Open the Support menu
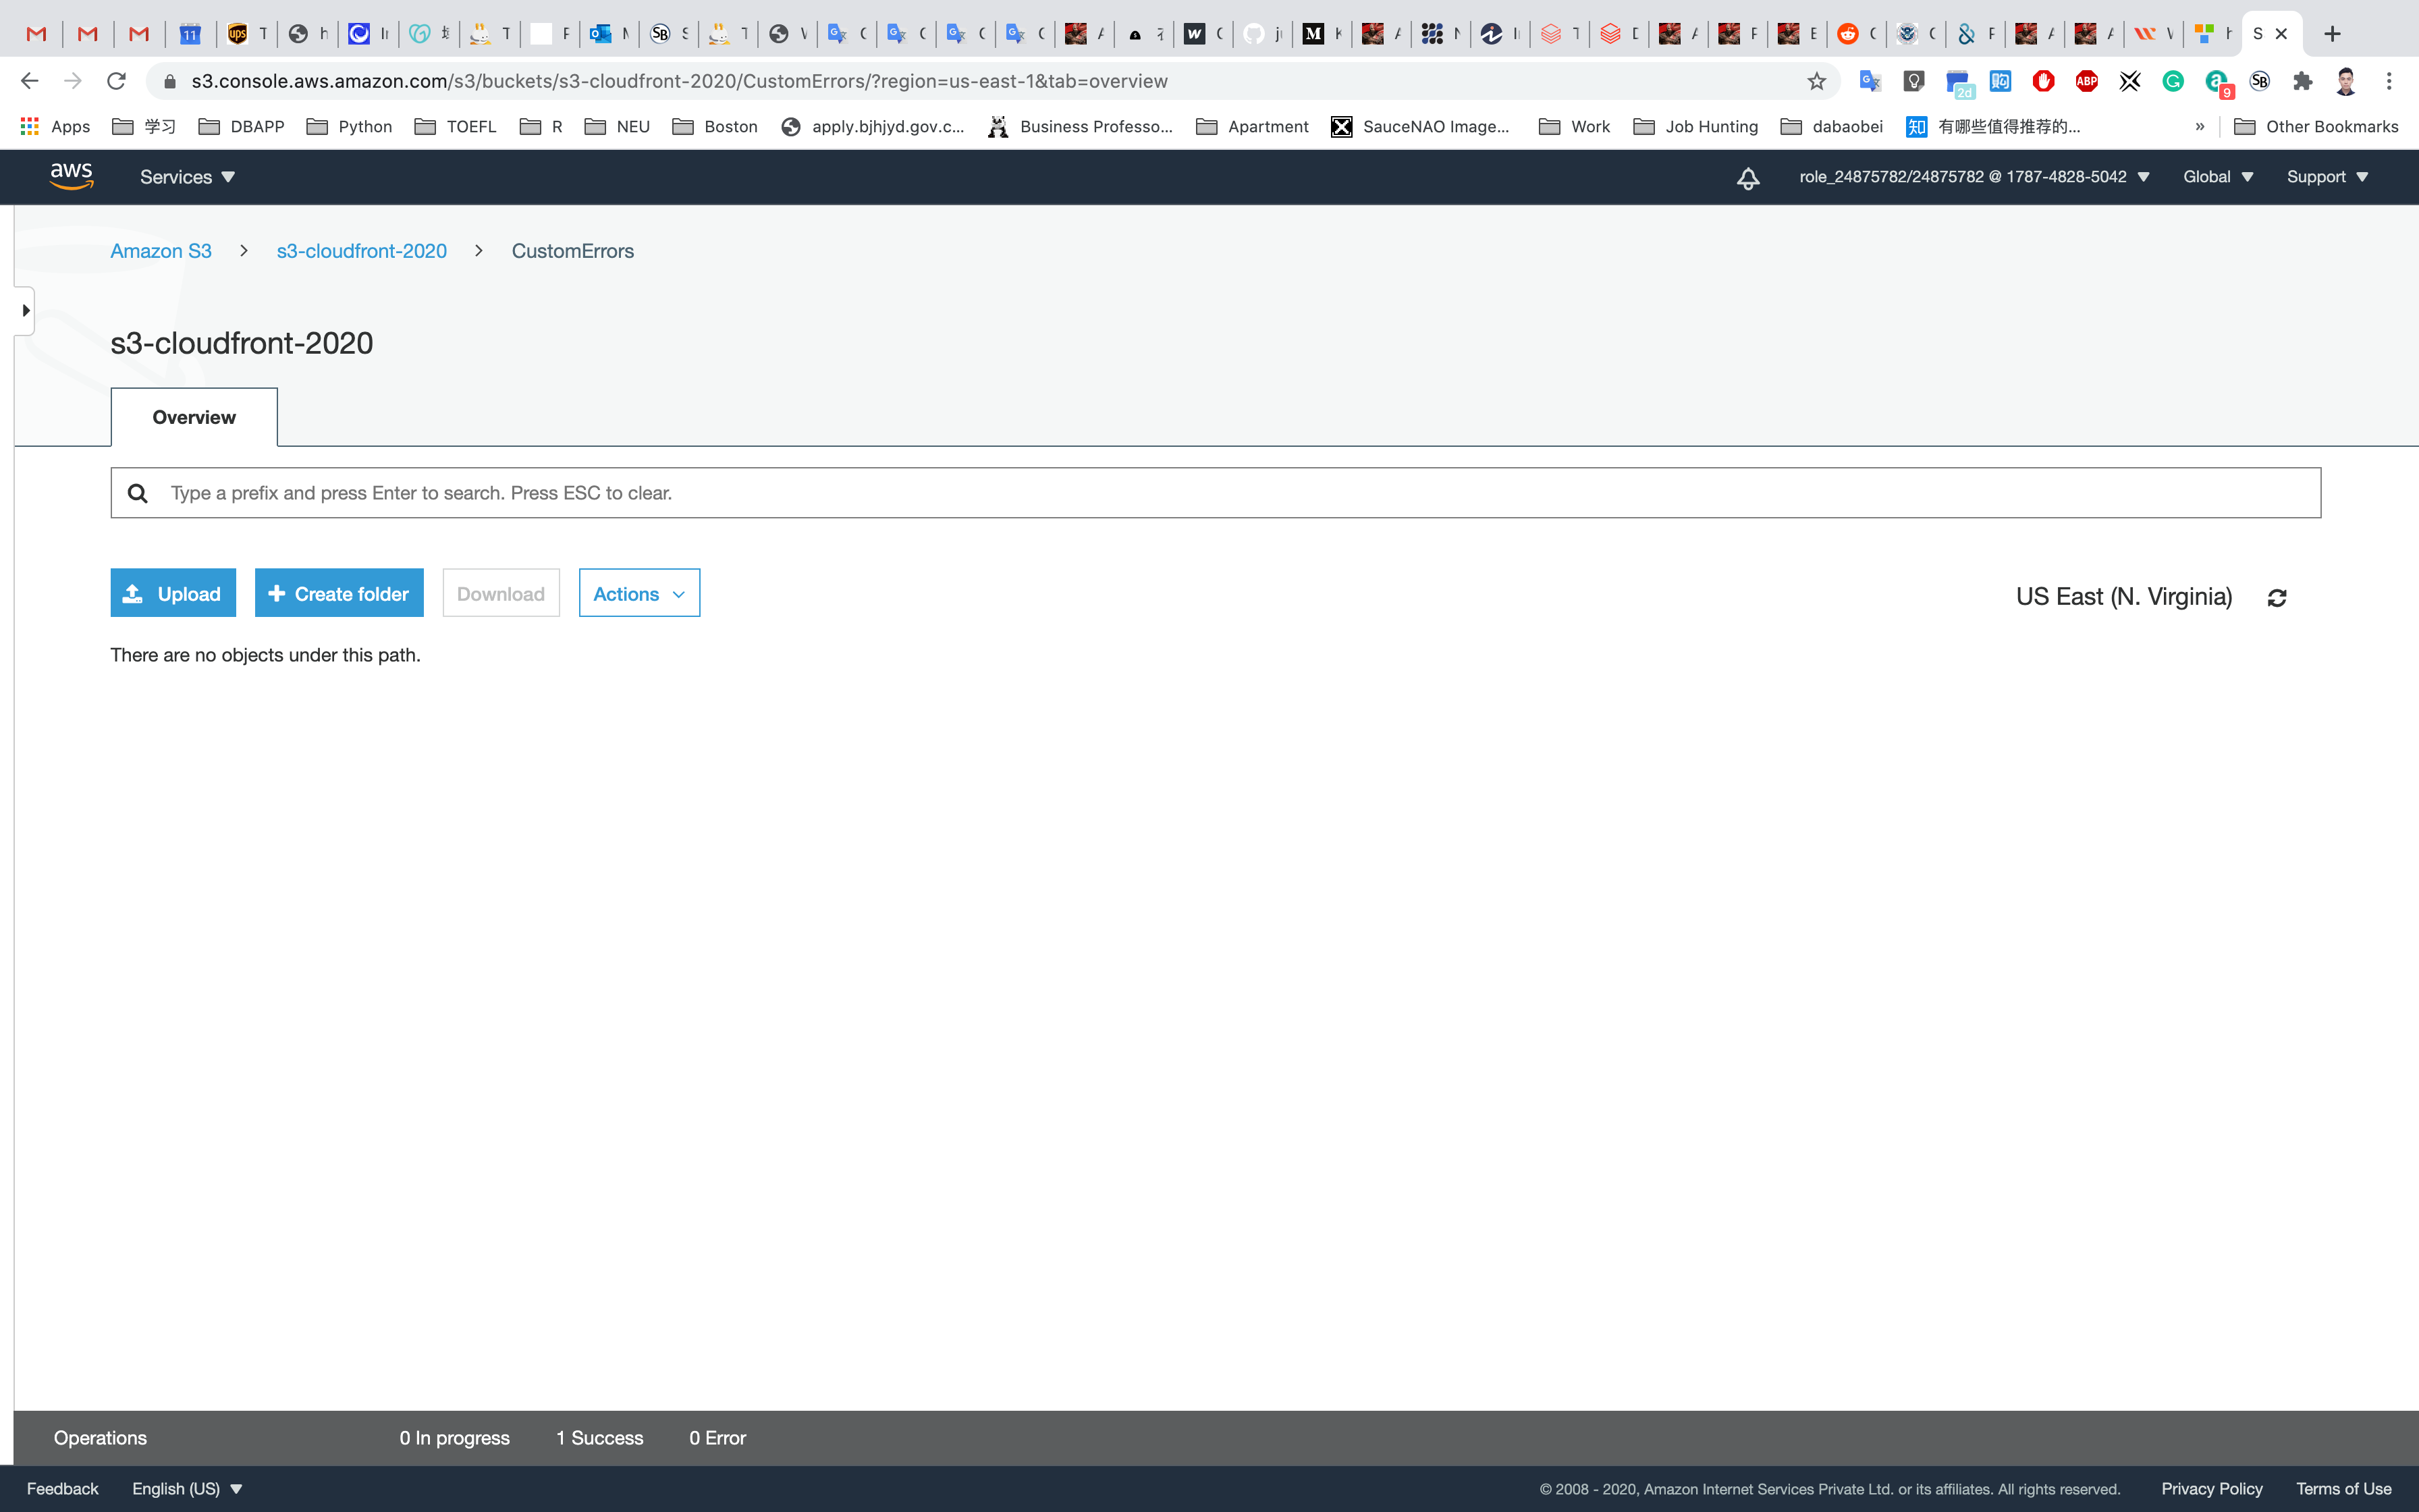 (x=2326, y=177)
